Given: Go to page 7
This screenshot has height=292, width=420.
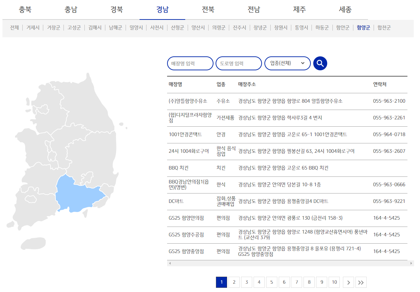Looking at the screenshot, I should (297, 282).
